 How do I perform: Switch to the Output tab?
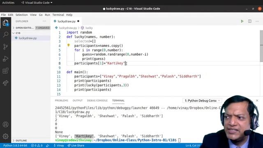(78, 100)
